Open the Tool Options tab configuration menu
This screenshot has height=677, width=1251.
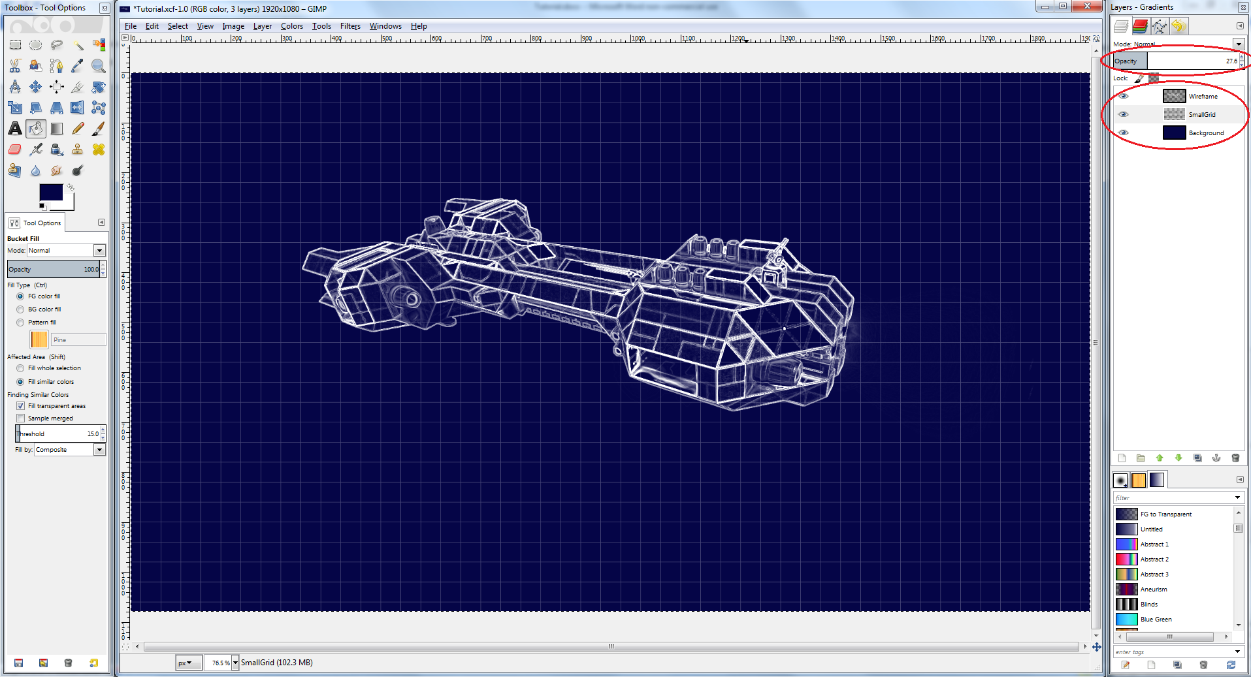tap(101, 223)
